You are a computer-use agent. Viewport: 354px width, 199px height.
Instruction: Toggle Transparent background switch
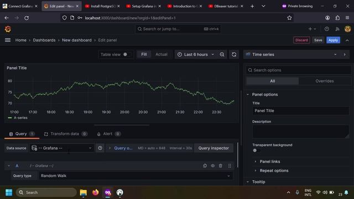pyautogui.click(x=256, y=150)
